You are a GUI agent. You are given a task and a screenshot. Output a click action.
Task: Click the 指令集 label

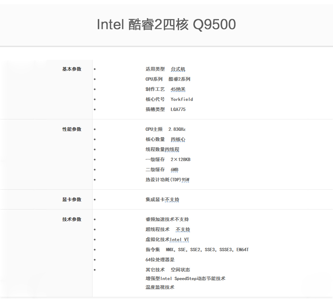click(x=153, y=250)
